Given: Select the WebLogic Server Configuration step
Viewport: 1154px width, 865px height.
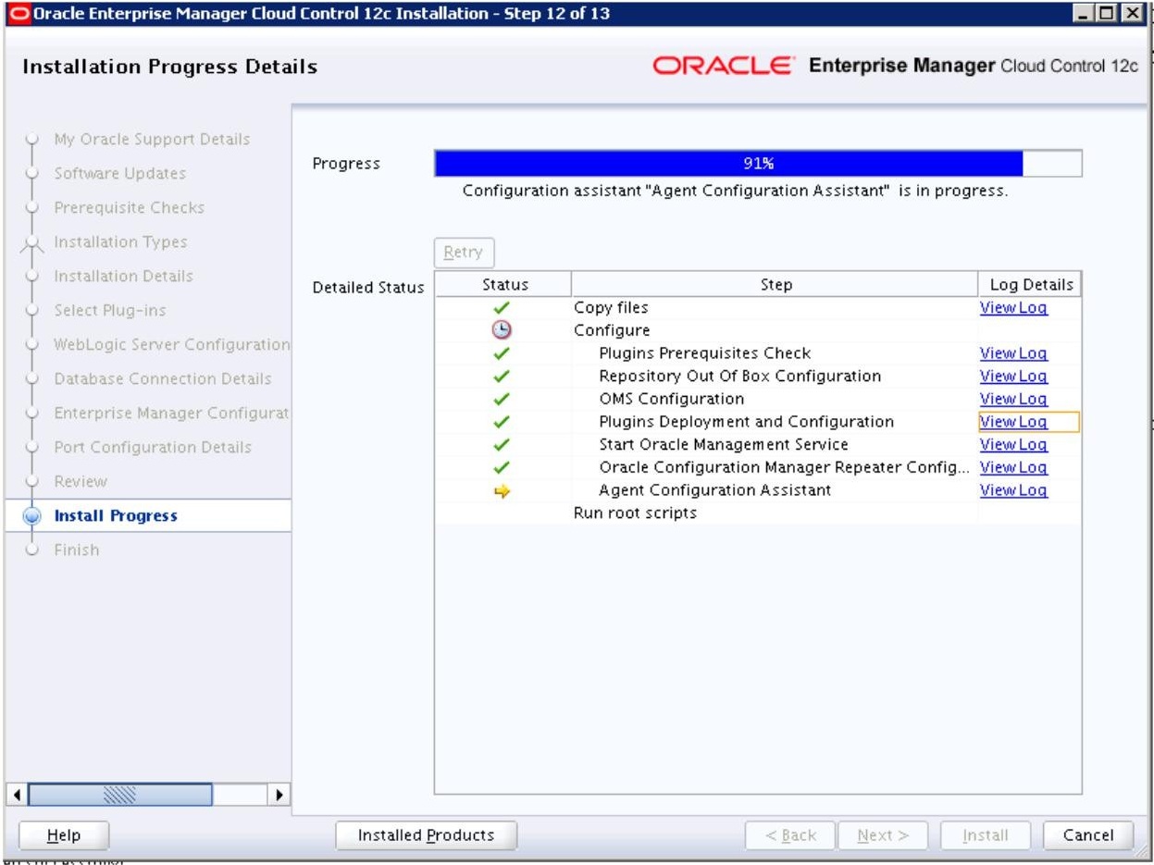Looking at the screenshot, I should pyautogui.click(x=172, y=345).
